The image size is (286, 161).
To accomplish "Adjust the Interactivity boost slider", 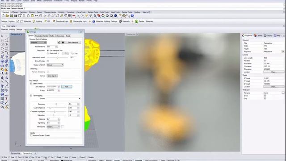I will tap(57, 58).
